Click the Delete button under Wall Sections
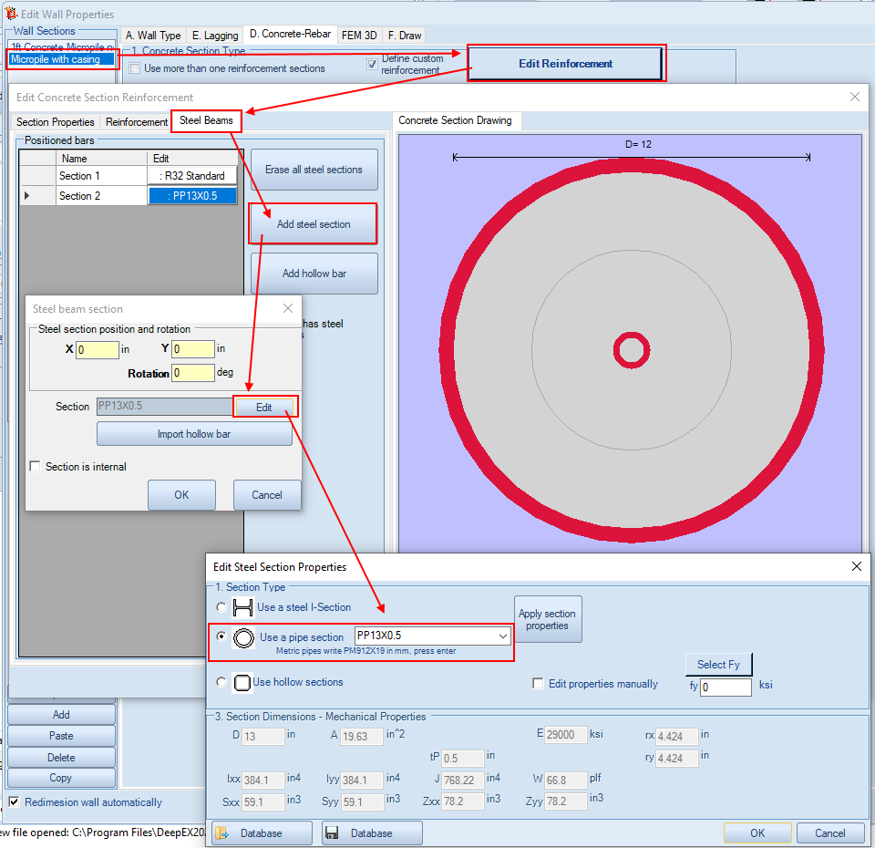This screenshot has height=848, width=875. pos(61,758)
